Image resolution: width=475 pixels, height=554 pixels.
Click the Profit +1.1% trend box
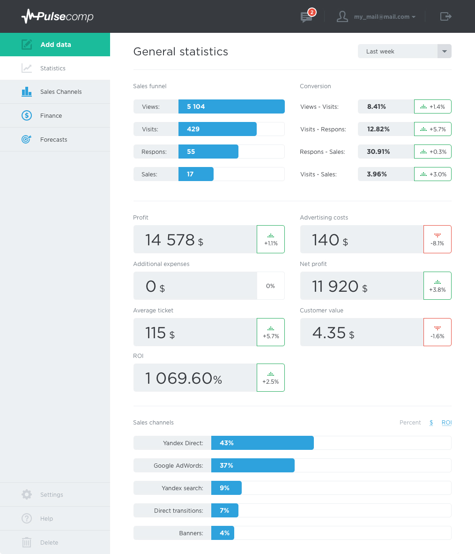(x=271, y=239)
